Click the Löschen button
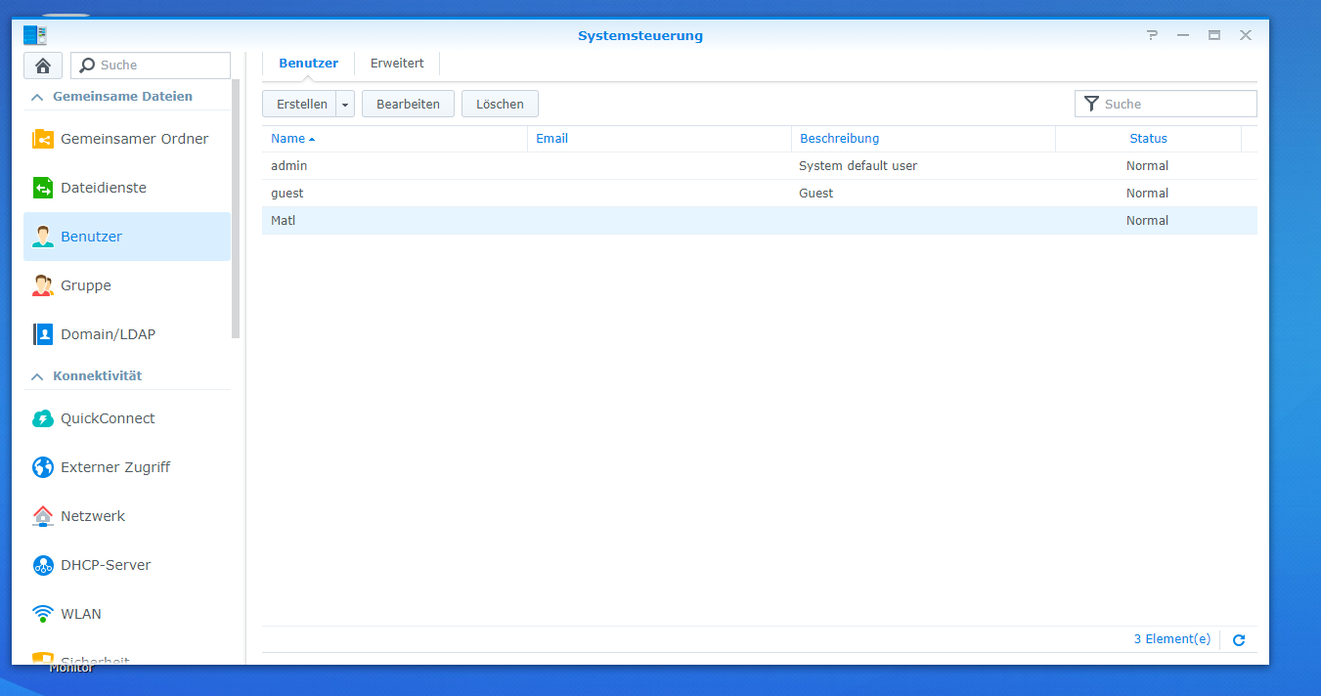This screenshot has width=1321, height=696. (x=500, y=104)
